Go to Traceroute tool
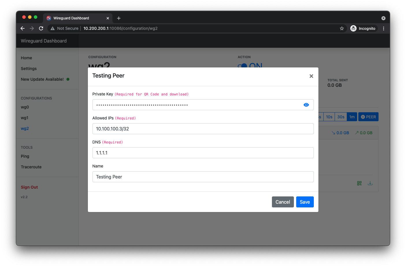The image size is (406, 267). tap(31, 167)
